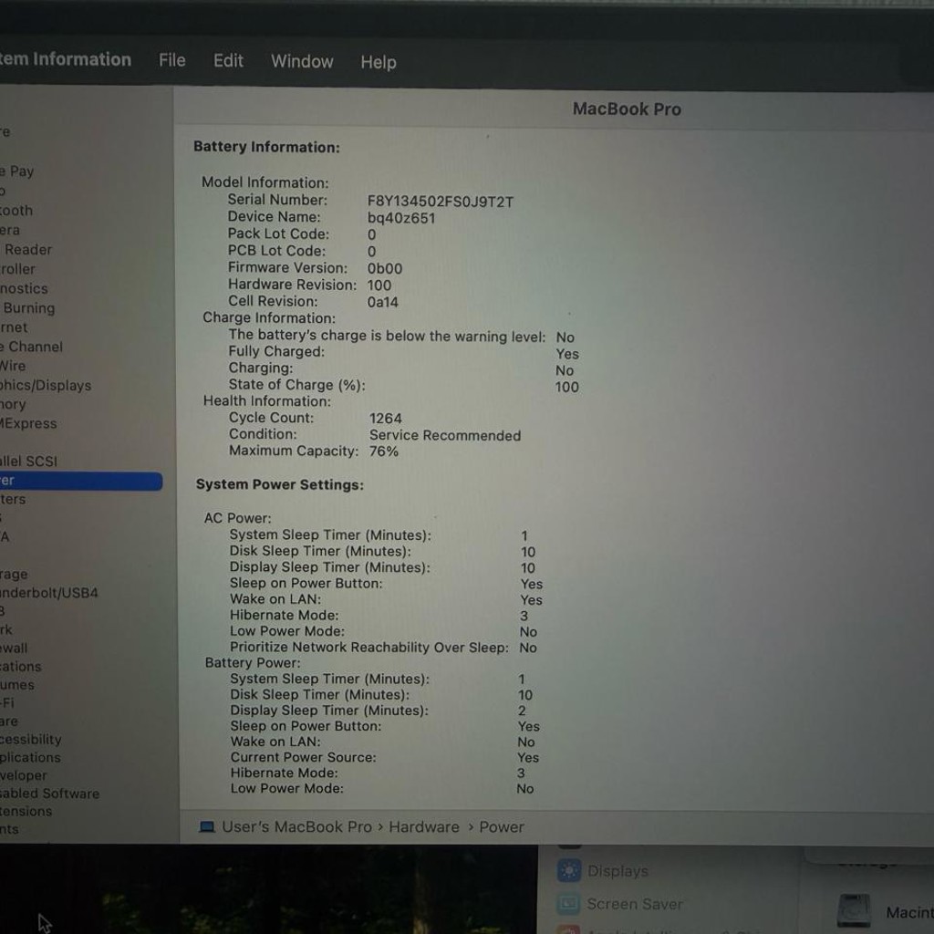Select Graphics/Displays in the sidebar
This screenshot has width=934, height=934.
point(46,386)
